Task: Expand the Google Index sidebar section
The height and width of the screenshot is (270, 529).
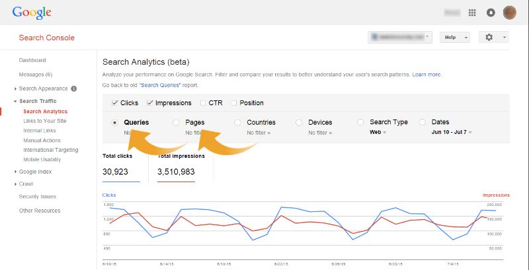Action: point(36,172)
